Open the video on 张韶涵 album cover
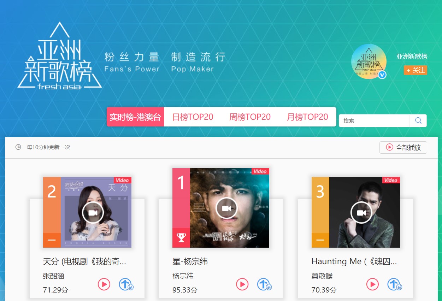442x301 pixels. (93, 213)
